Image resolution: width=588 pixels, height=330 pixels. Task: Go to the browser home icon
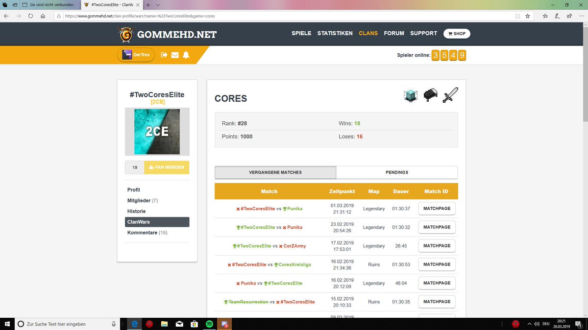(43, 16)
